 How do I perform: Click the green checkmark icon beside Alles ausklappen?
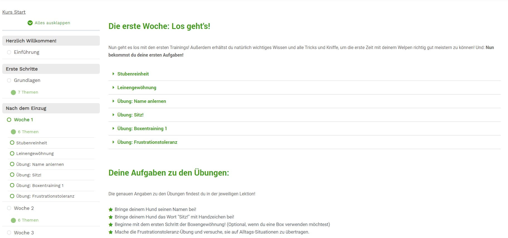pos(30,23)
